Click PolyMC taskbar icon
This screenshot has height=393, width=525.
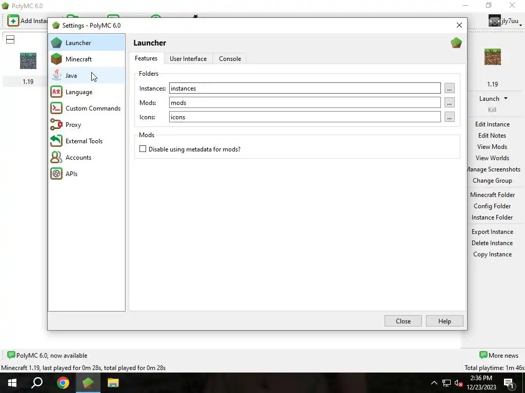88,383
